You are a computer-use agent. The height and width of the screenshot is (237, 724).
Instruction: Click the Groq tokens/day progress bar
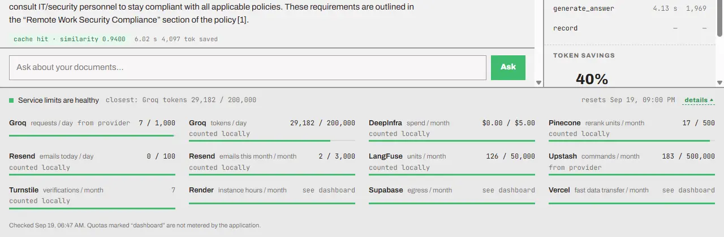point(272,141)
